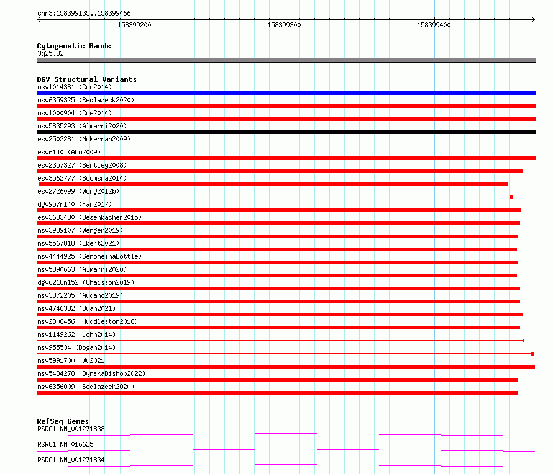Viewport: 553px width, 474px height.
Task: Select dgv6218n152 (Chaisson2019) label
Action: tap(86, 282)
